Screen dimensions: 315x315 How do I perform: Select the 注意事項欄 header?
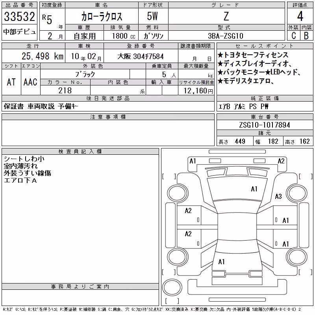(108, 117)
